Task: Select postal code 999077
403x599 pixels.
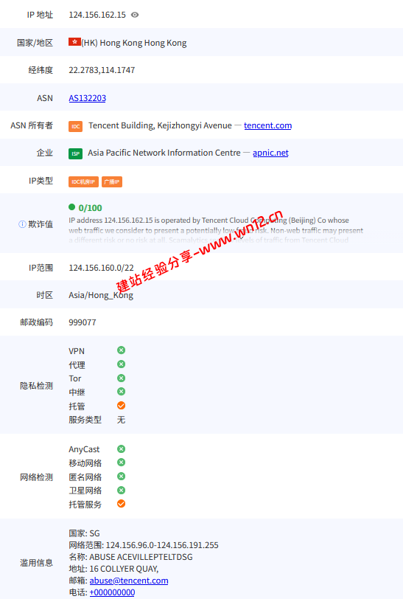Action: 83,322
